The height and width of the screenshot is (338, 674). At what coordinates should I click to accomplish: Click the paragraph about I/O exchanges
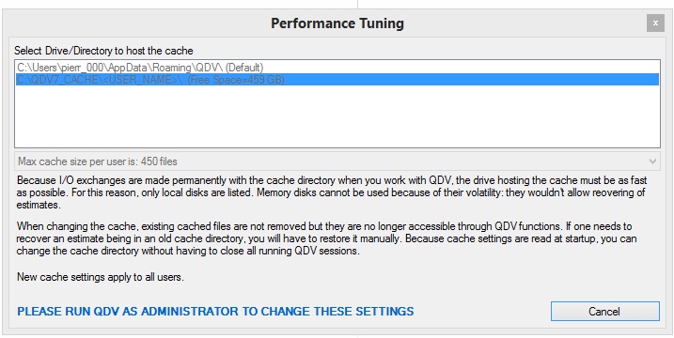332,192
